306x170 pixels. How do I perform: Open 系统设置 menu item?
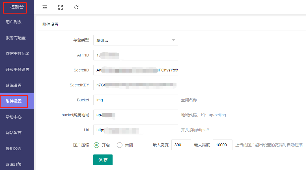pos(14,85)
